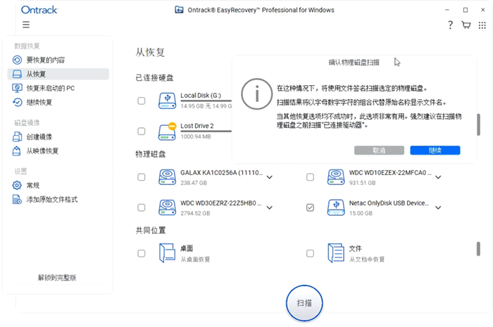Open 恢复未启动的 PC in sidebar
Screen dimensions: 493x327
click(x=58, y=88)
